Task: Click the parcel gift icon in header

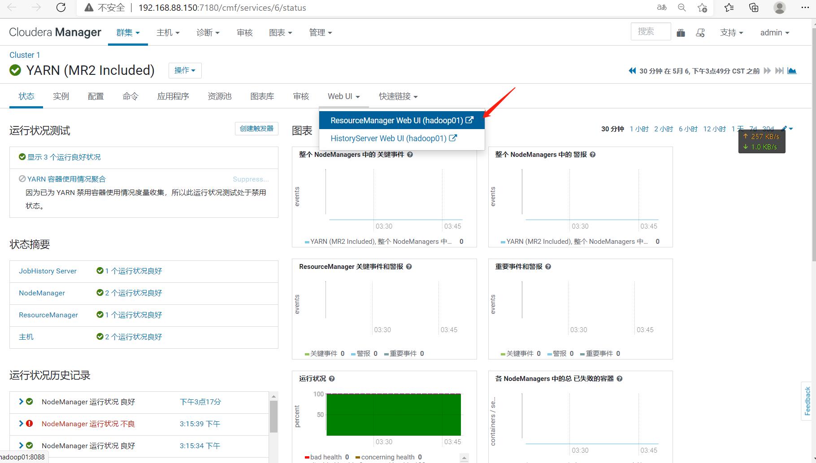Action: [x=681, y=33]
